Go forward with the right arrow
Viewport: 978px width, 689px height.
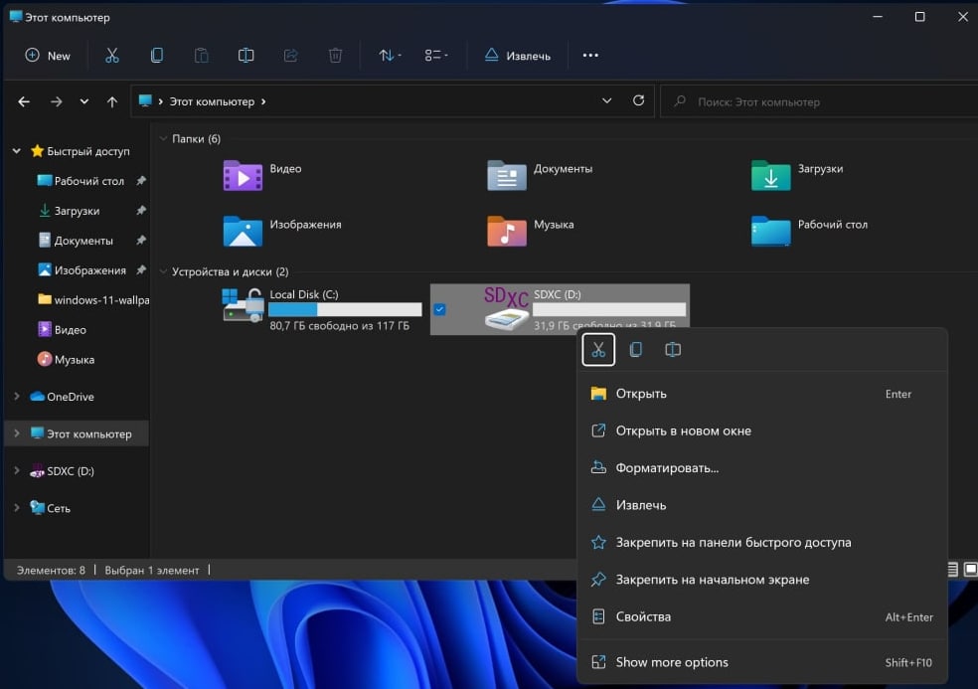(56, 101)
